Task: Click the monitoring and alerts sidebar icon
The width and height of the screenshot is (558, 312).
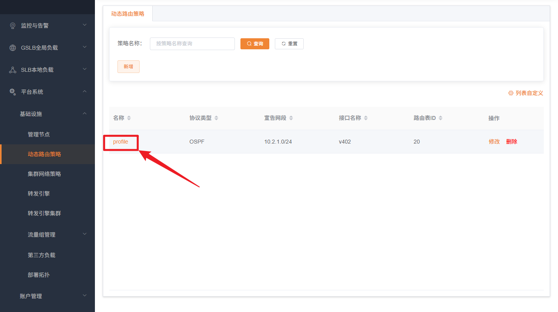Action: click(x=13, y=26)
